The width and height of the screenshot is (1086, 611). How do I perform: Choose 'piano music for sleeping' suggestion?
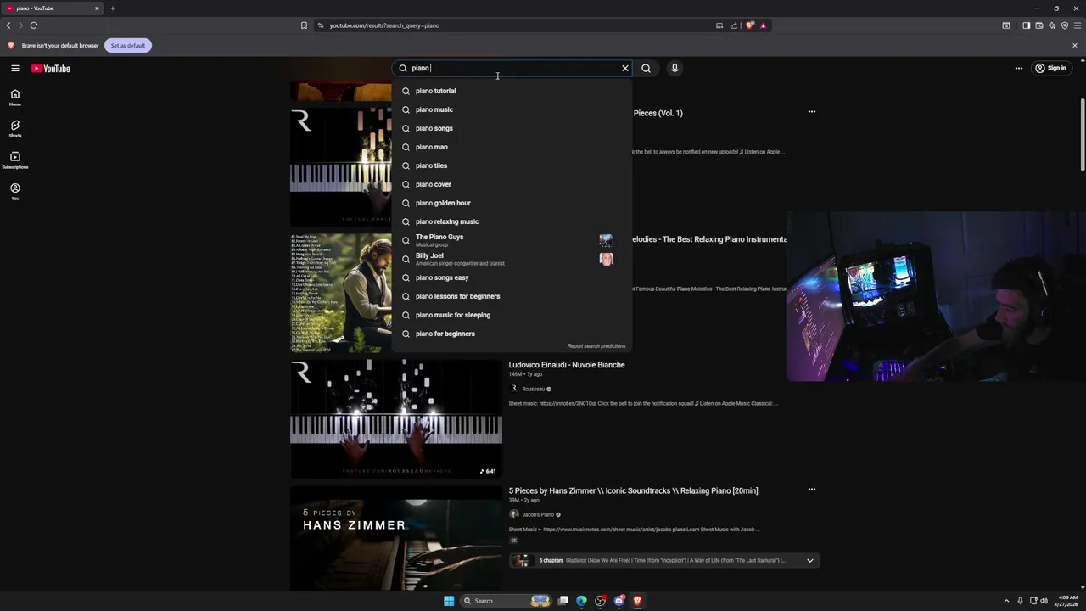[512, 315]
